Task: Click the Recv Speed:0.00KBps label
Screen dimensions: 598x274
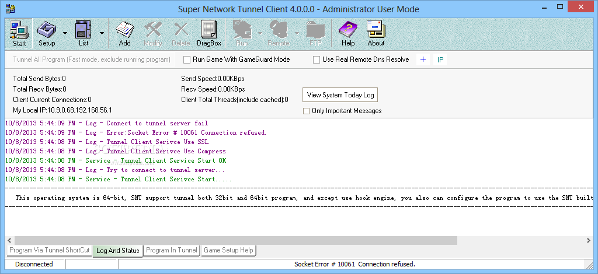Action: pyautogui.click(x=213, y=89)
